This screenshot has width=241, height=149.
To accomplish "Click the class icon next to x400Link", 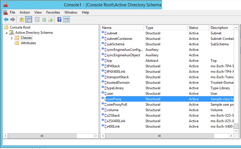I will coord(104,126).
